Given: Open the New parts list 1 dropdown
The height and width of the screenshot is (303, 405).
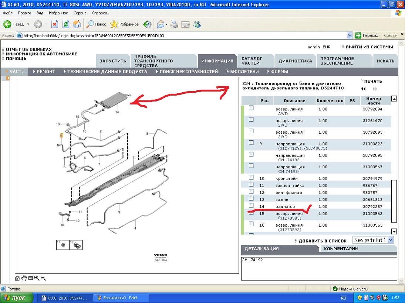Looking at the screenshot, I should 391,240.
